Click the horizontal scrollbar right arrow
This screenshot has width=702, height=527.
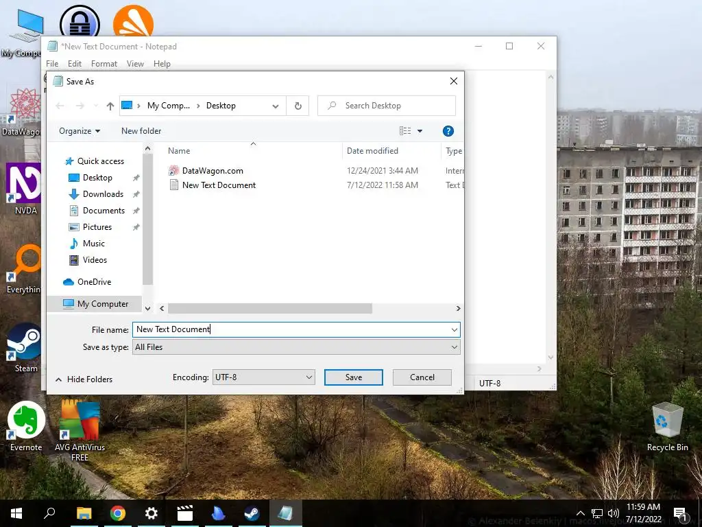(x=458, y=308)
